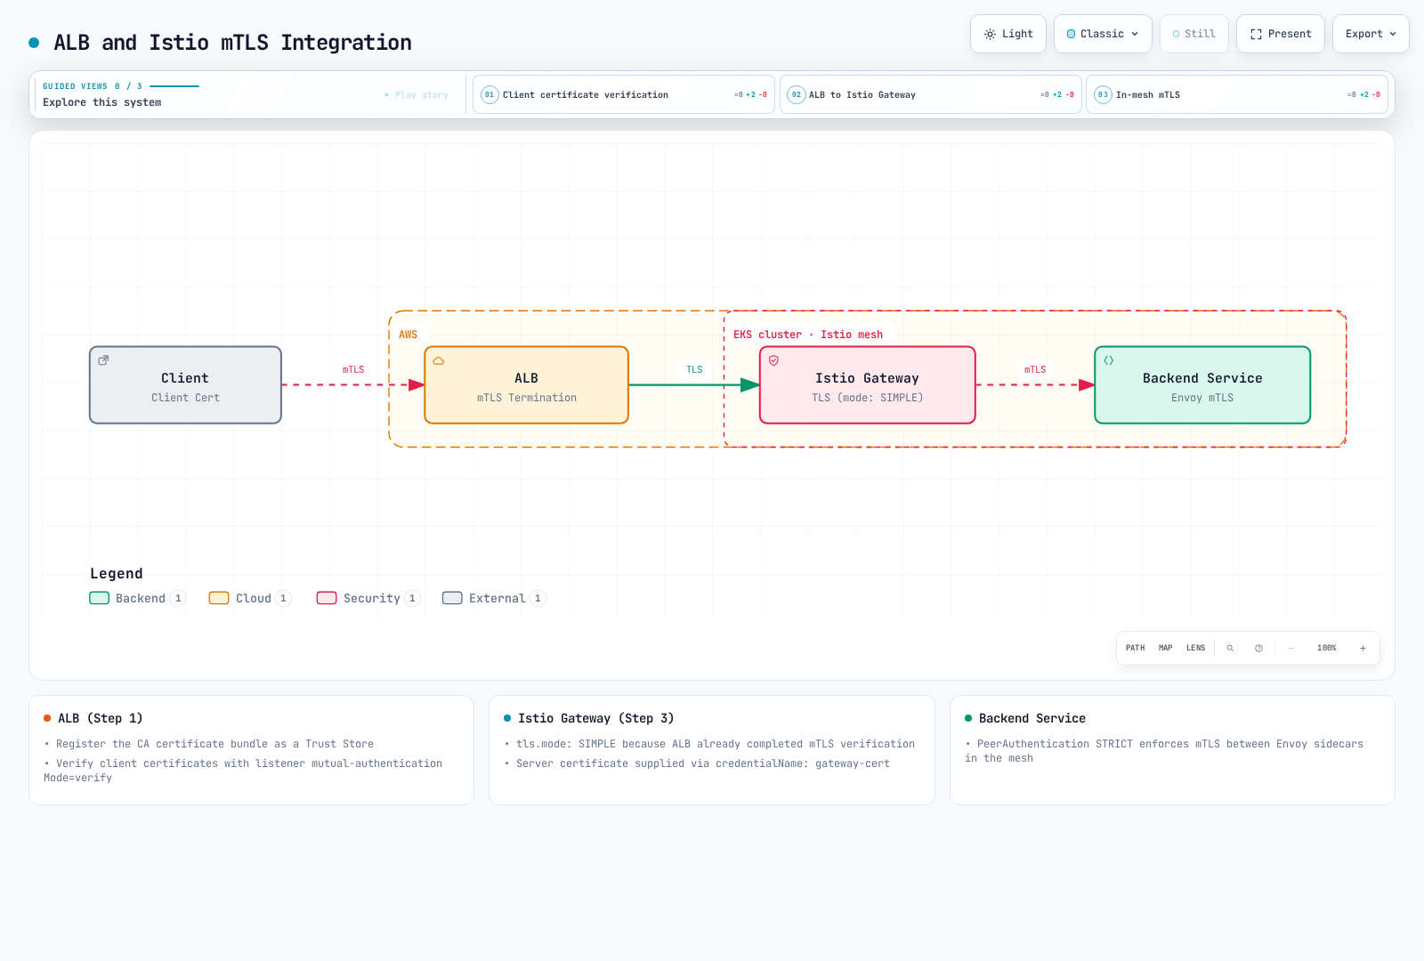Click the search magnifier icon in canvas toolbar
Viewport: 1424px width, 961px height.
(1230, 648)
